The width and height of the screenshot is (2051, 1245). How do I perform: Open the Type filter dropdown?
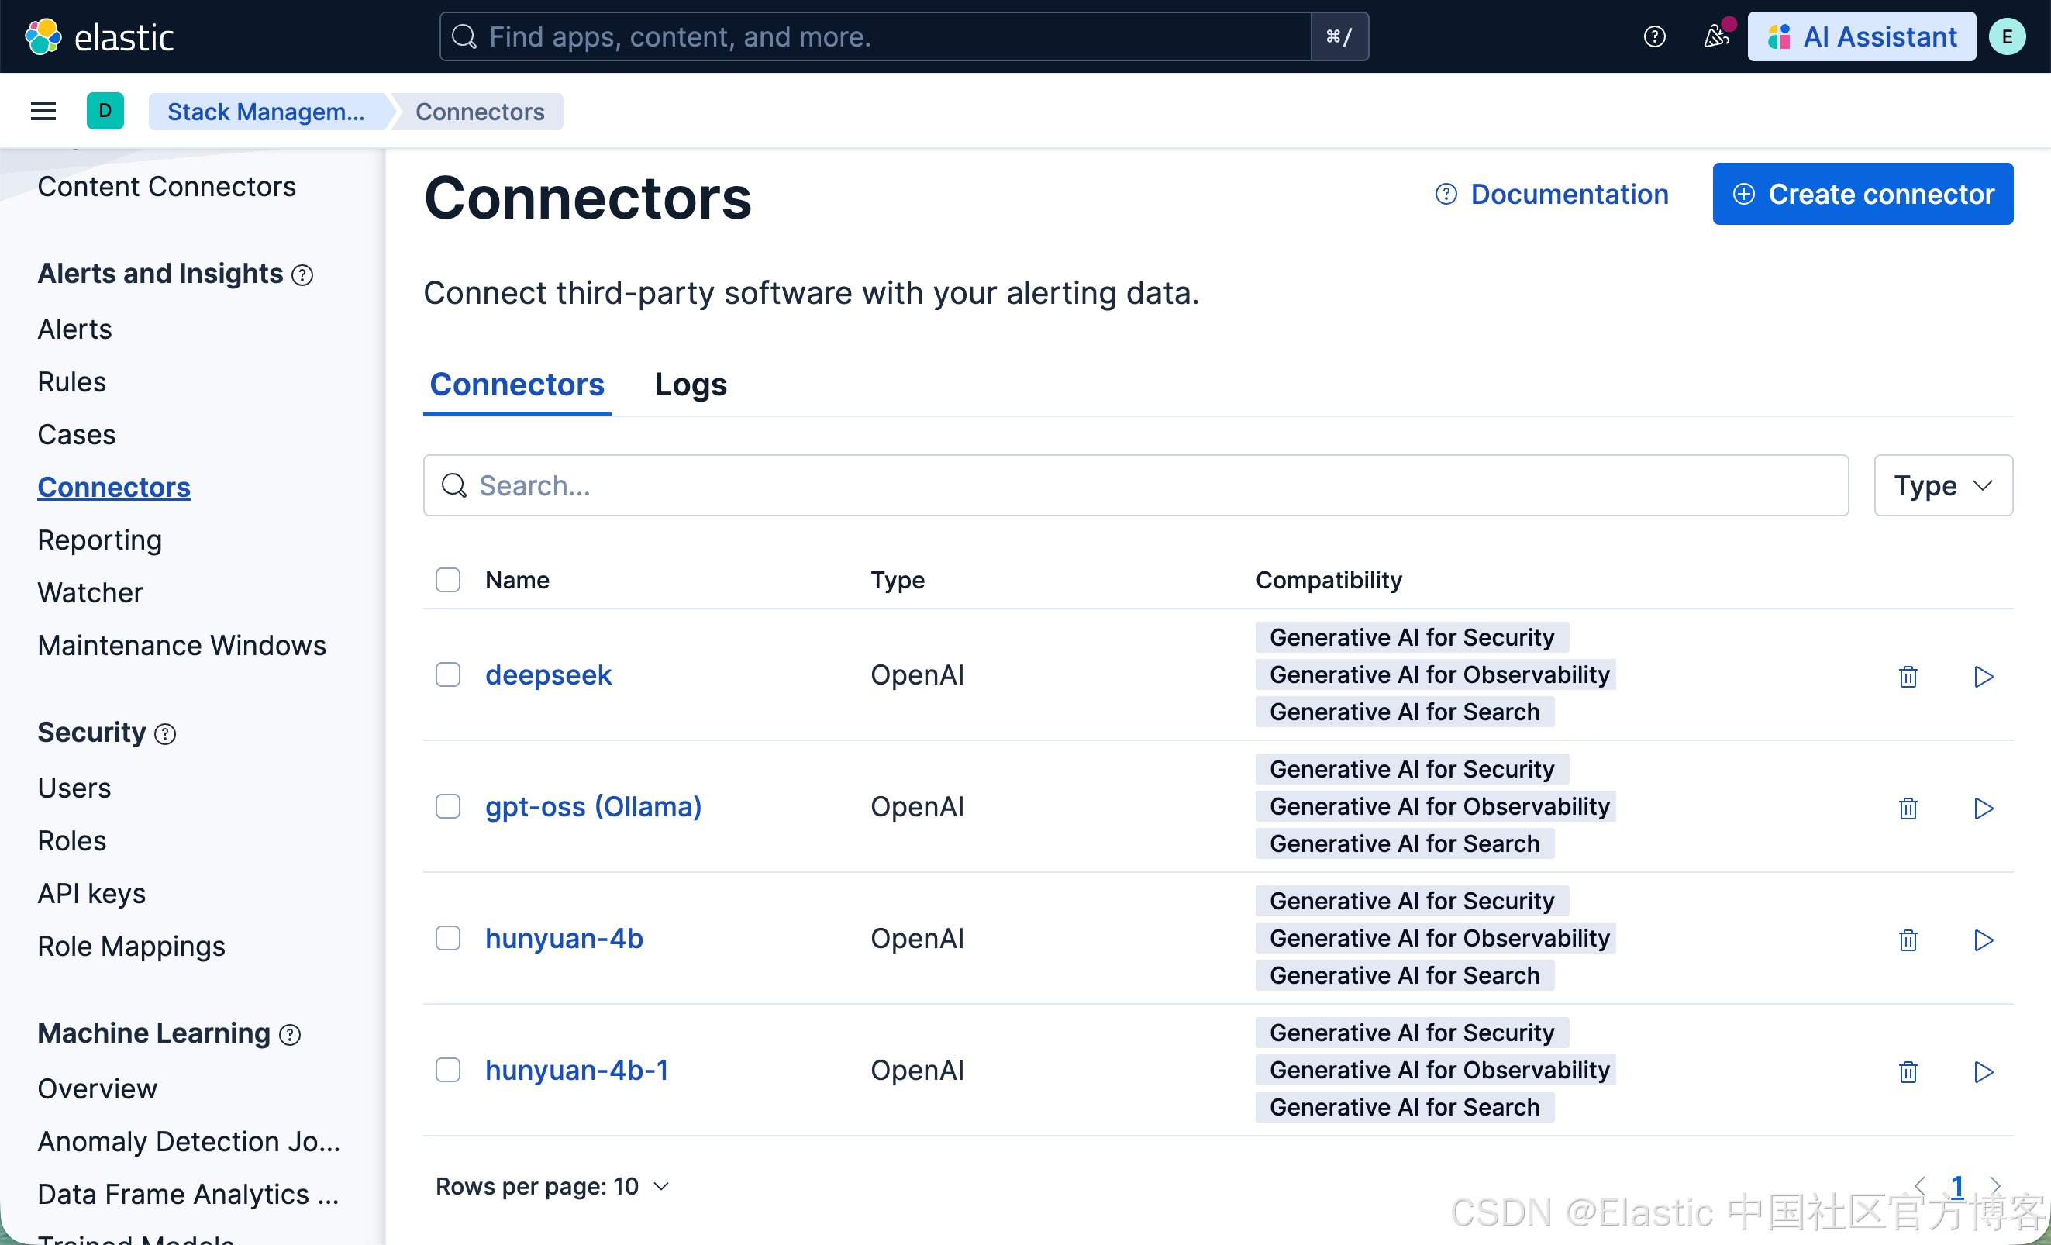point(1942,485)
